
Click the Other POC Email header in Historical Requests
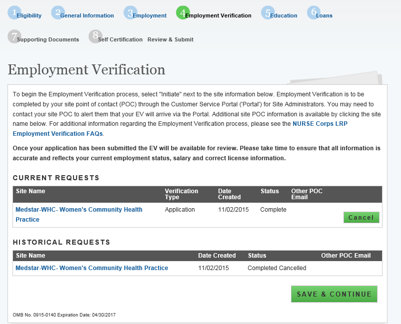coord(346,256)
